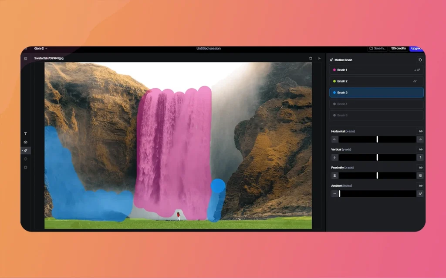Click the settings icon at sidebar bottom

click(26, 167)
